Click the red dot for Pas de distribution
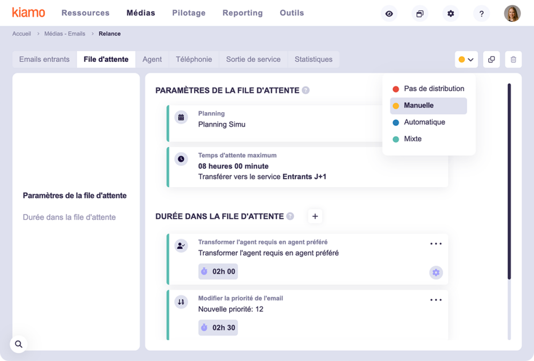This screenshot has width=534, height=361. pos(396,89)
